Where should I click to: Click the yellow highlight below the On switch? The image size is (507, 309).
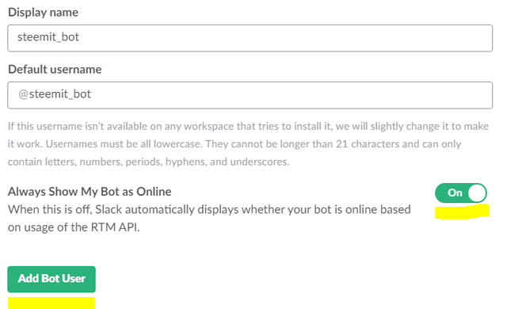coord(462,212)
